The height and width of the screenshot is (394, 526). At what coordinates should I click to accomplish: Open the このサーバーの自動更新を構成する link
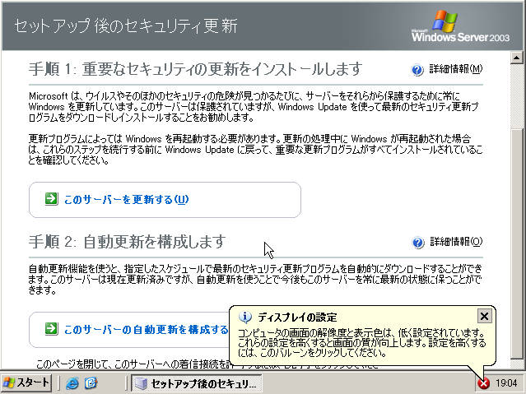[146, 329]
